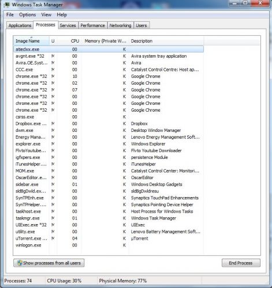Screen dimensions: 272x288
Task: Switch to the Users tab
Action: point(141,25)
